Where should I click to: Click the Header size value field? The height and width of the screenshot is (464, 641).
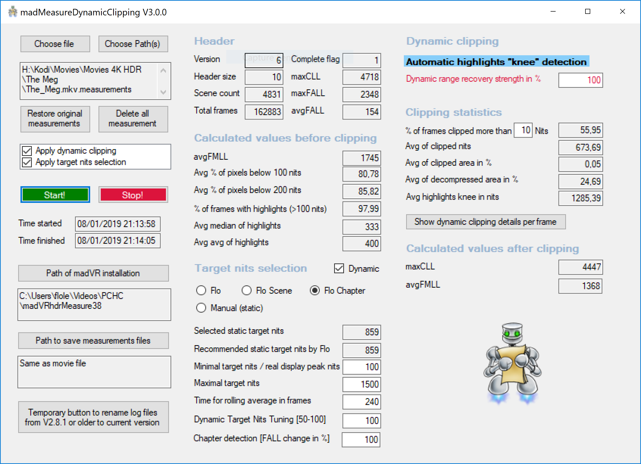(264, 77)
